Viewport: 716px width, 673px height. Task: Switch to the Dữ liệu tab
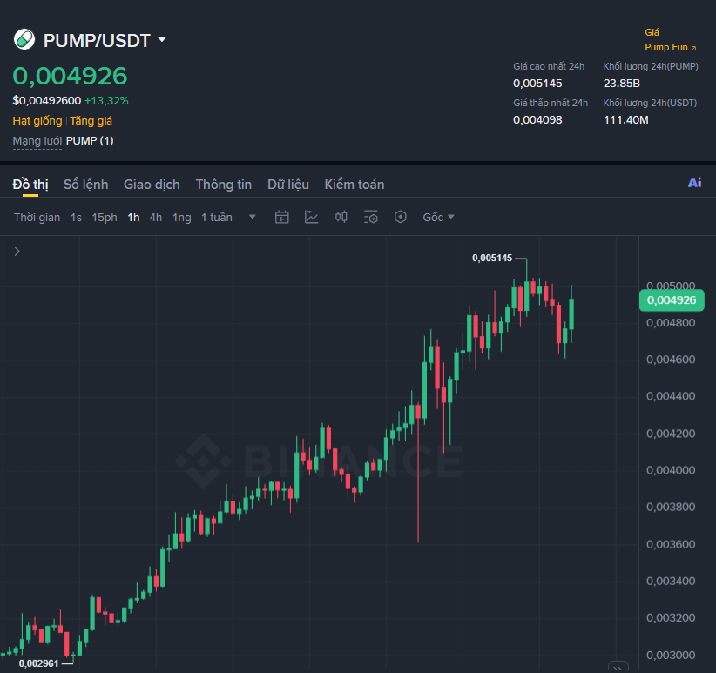point(288,185)
